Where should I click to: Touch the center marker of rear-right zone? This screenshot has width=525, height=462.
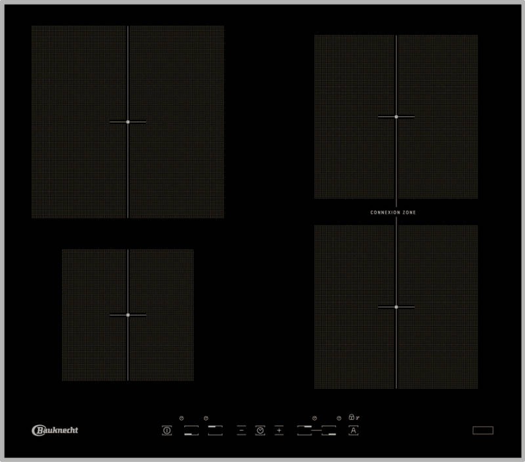(x=396, y=117)
